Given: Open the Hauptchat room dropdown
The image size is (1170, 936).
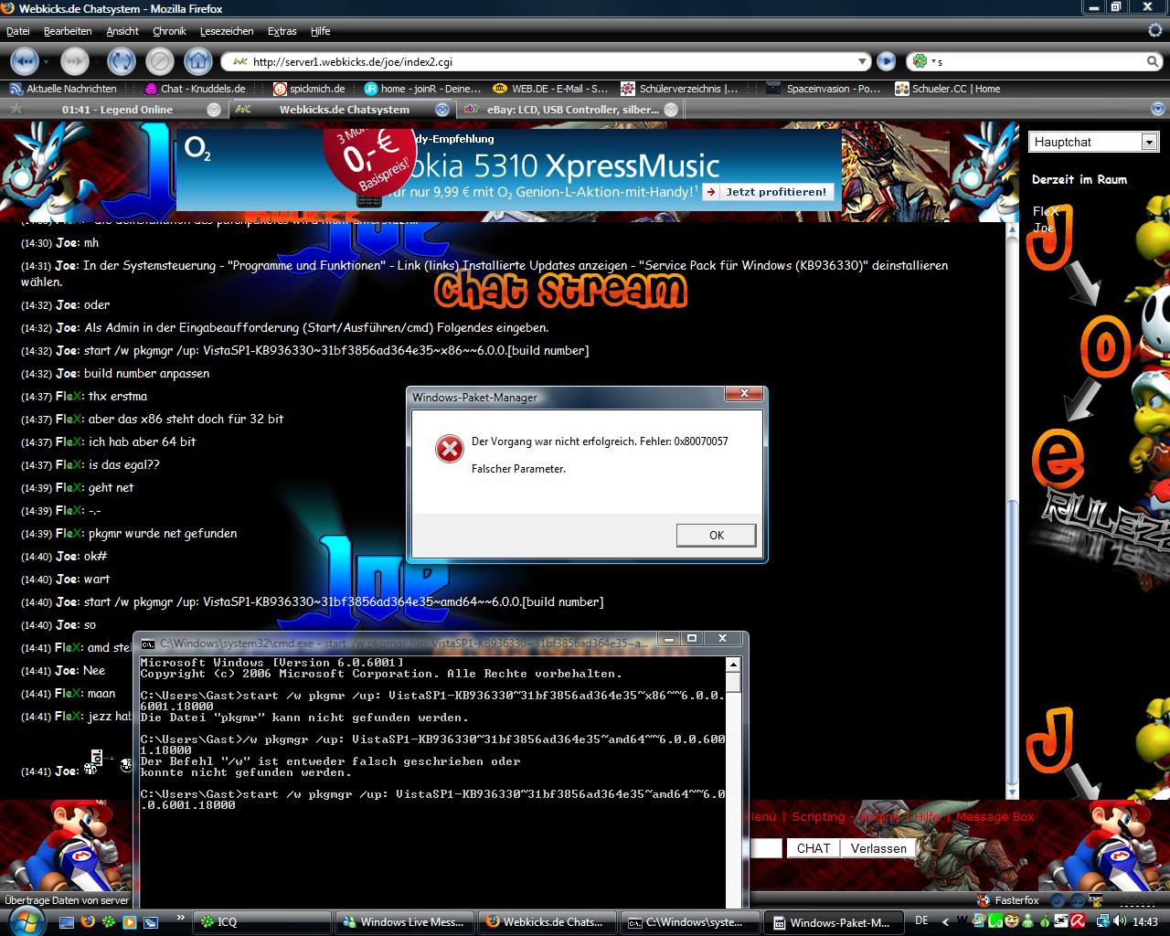Looking at the screenshot, I should 1094,142.
